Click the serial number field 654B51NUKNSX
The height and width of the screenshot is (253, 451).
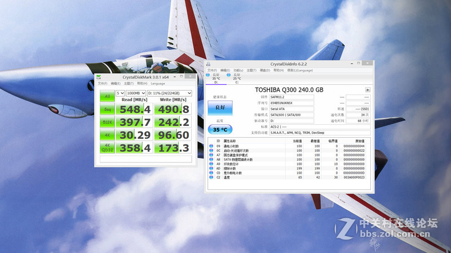pyautogui.click(x=291, y=103)
